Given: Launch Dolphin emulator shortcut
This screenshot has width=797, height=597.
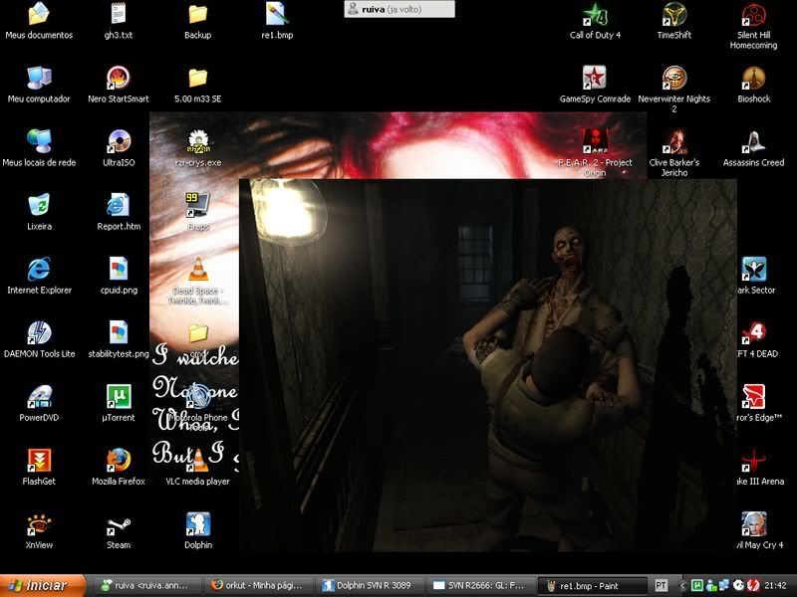Looking at the screenshot, I should pyautogui.click(x=197, y=524).
